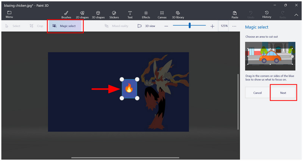
Task: Click the Paste icon
Action: point(235,15)
